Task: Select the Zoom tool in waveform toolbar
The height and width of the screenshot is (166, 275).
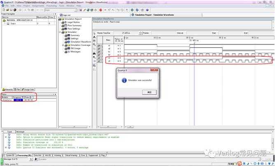Action: point(94,44)
